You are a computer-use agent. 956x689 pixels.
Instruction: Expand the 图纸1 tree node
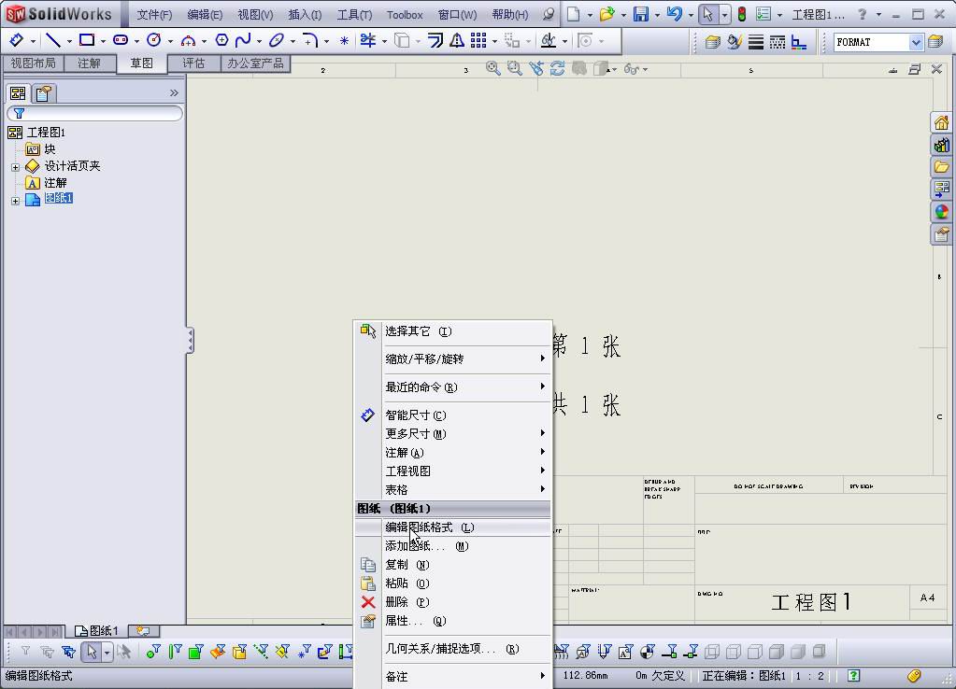(15, 201)
